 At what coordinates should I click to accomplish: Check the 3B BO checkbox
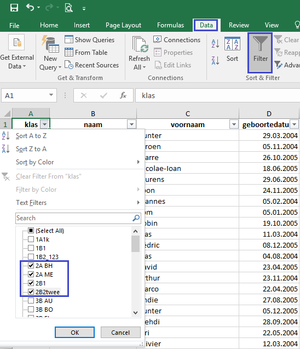point(31,310)
